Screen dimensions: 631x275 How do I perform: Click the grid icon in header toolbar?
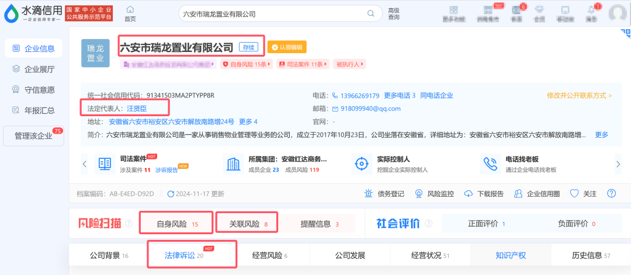455,10
